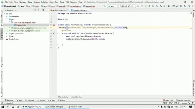
Task: Open the Pixel 2 API 28 device dropdown
Action: click(x=127, y=6)
